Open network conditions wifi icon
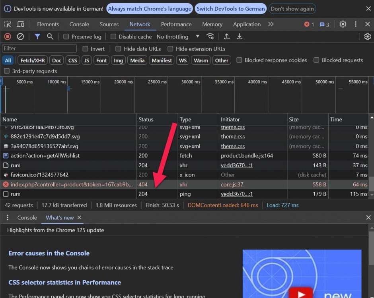374x298 pixels. (210, 37)
